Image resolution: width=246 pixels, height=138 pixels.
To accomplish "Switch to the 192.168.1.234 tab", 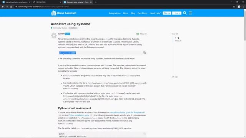I will 47,2.
